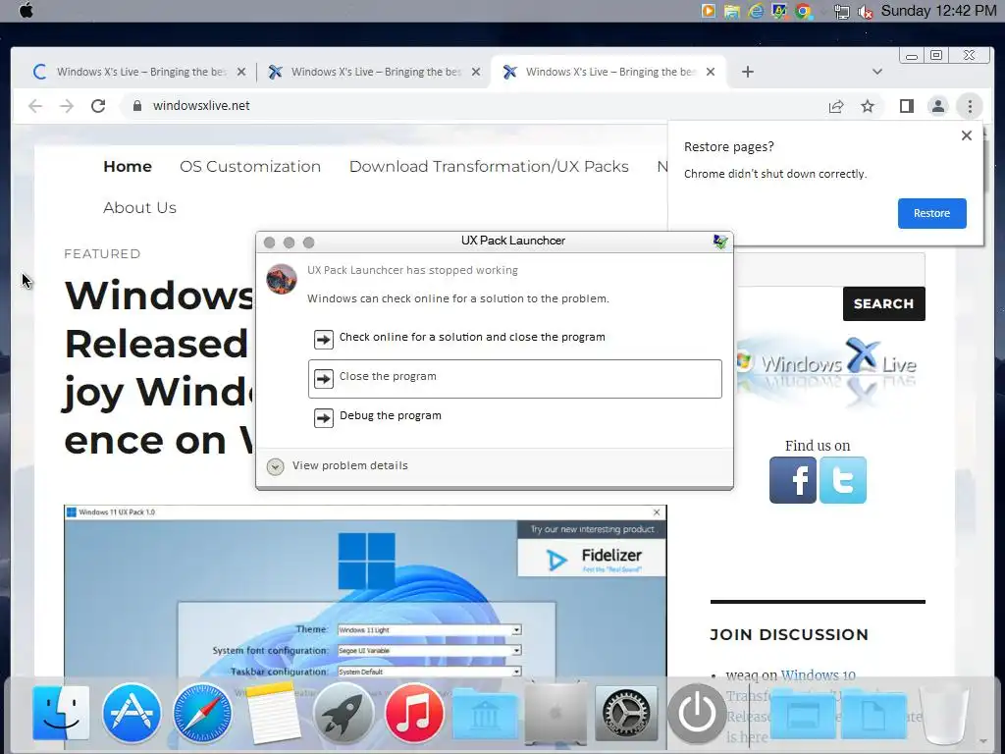This screenshot has height=754, width=1005.
Task: Choose Close the program option
Action: 514,378
